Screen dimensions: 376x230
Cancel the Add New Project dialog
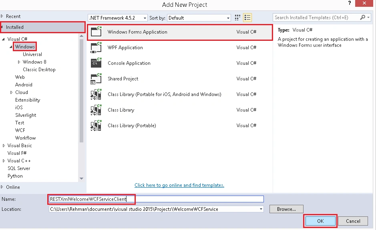click(x=353, y=221)
